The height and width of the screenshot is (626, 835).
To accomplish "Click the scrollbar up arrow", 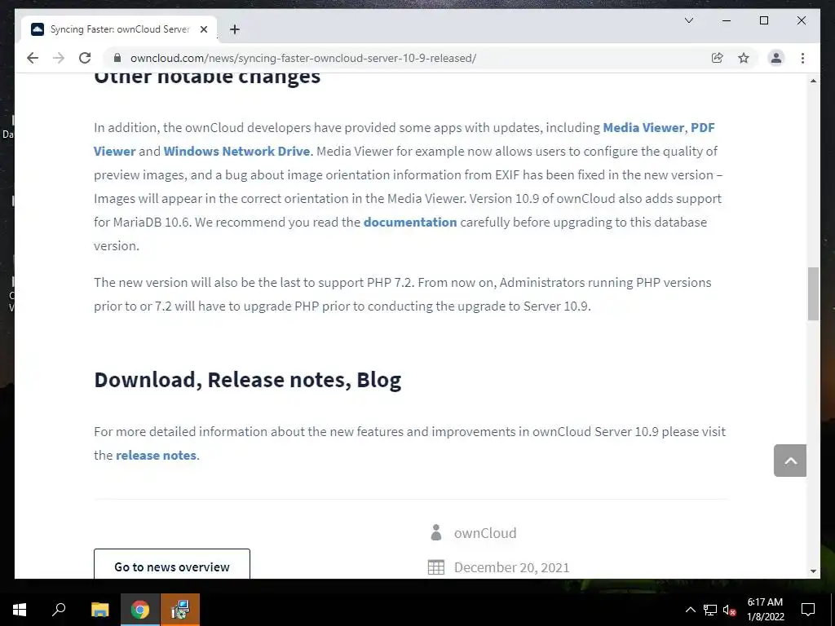I will point(813,81).
